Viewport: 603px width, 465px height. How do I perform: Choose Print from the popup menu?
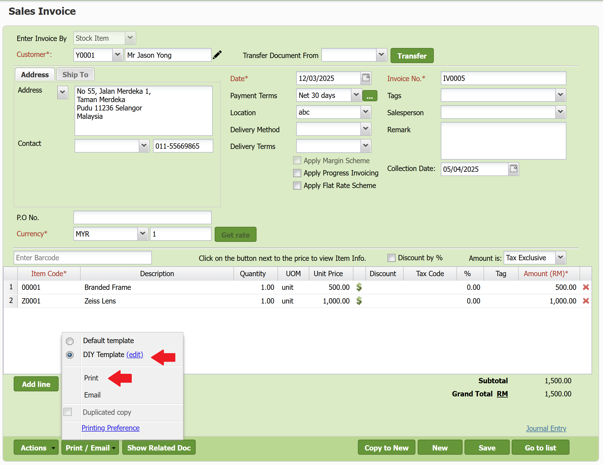91,378
